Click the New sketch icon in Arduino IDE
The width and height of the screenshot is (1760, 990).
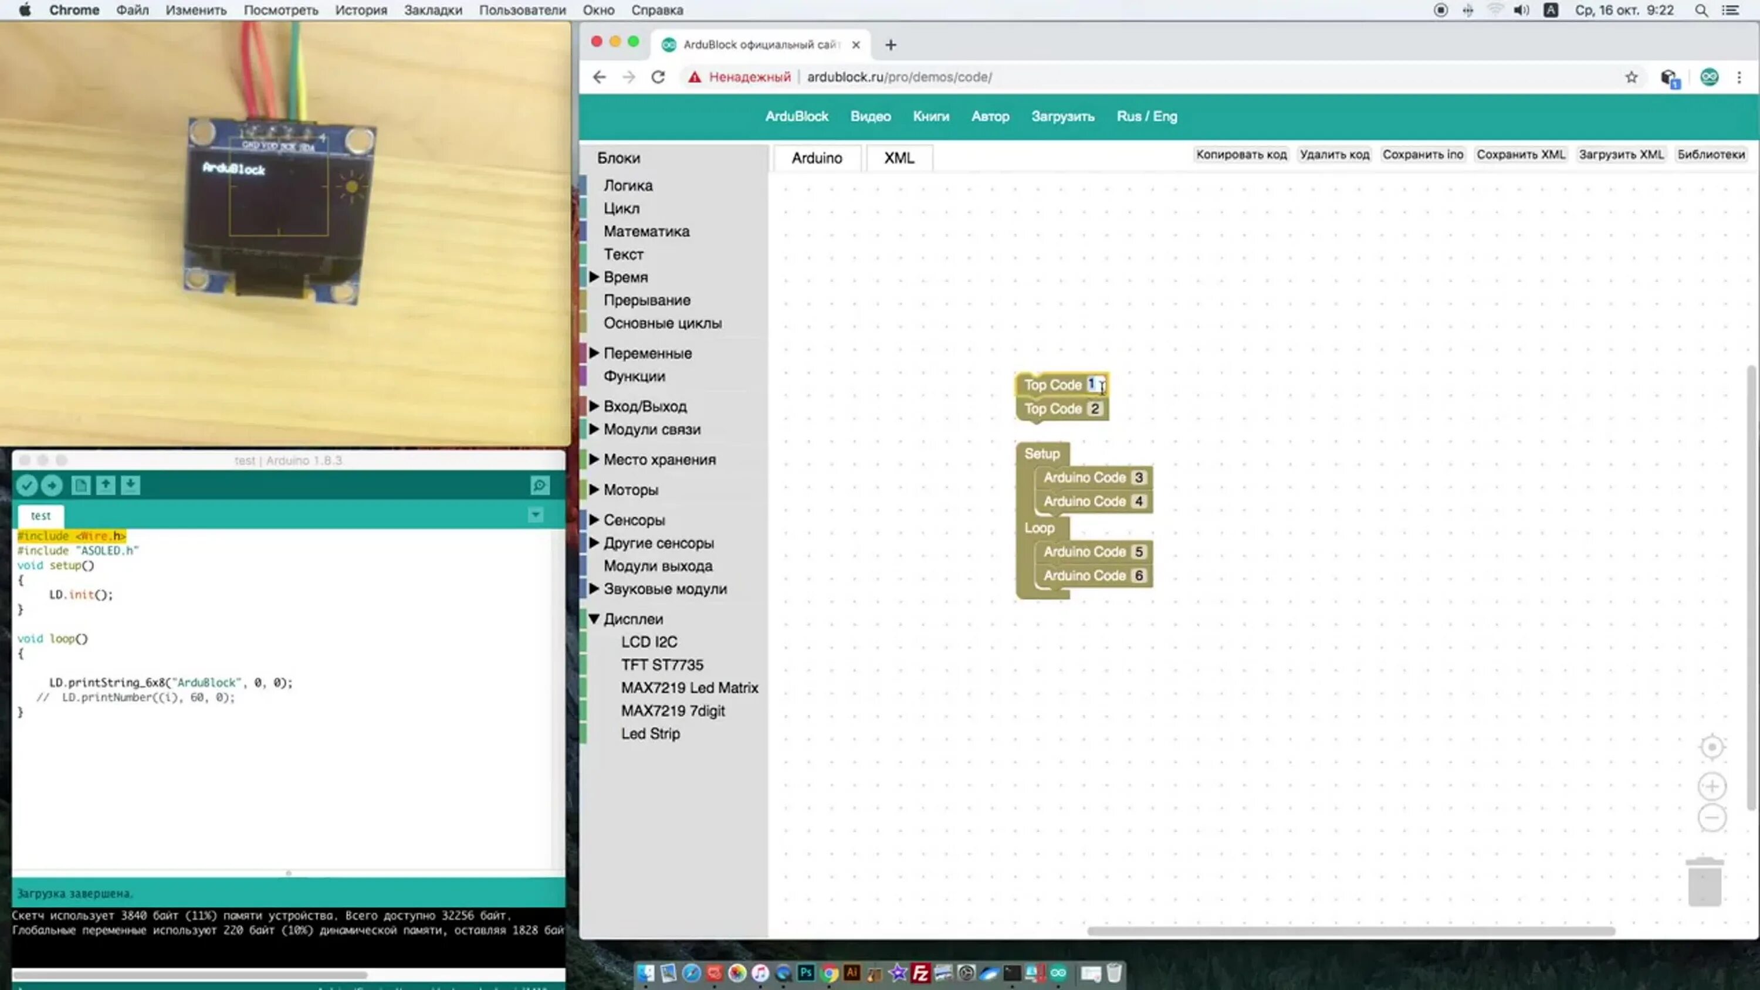click(x=80, y=485)
